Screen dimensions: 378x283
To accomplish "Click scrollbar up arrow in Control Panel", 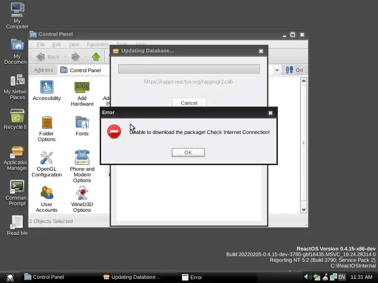I will point(304,81).
